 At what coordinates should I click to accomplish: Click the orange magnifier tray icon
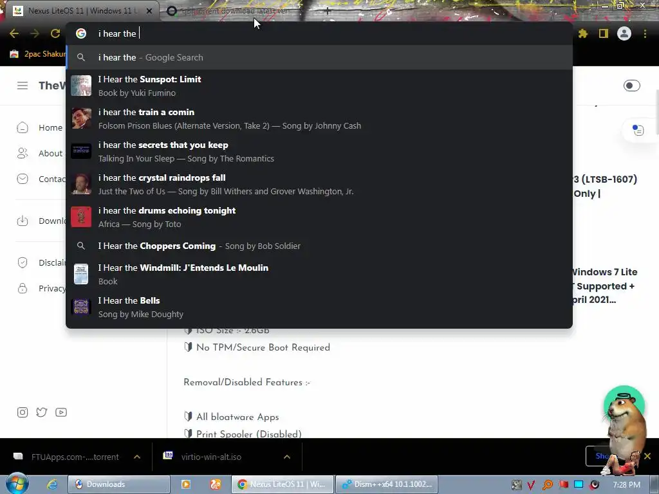548,485
